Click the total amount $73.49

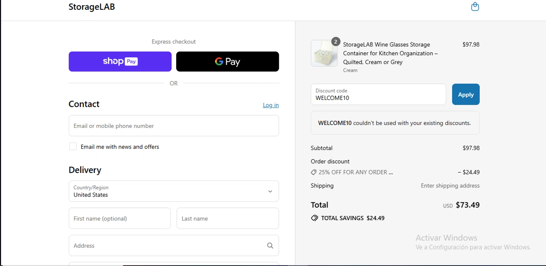click(x=468, y=205)
